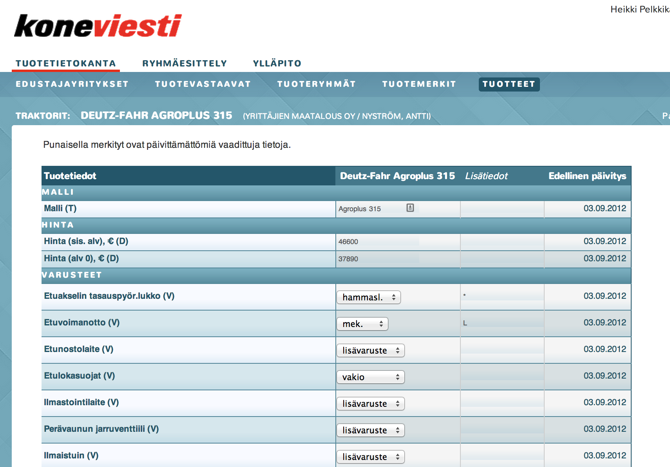This screenshot has height=467, width=670.
Task: Expand the Etunostolaite lisävaruste dropdown
Action: (371, 350)
